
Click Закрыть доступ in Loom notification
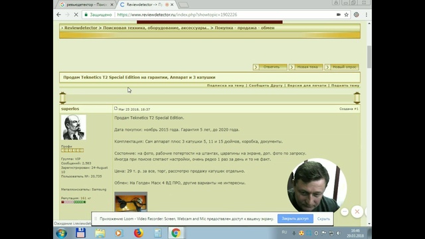[295, 218]
